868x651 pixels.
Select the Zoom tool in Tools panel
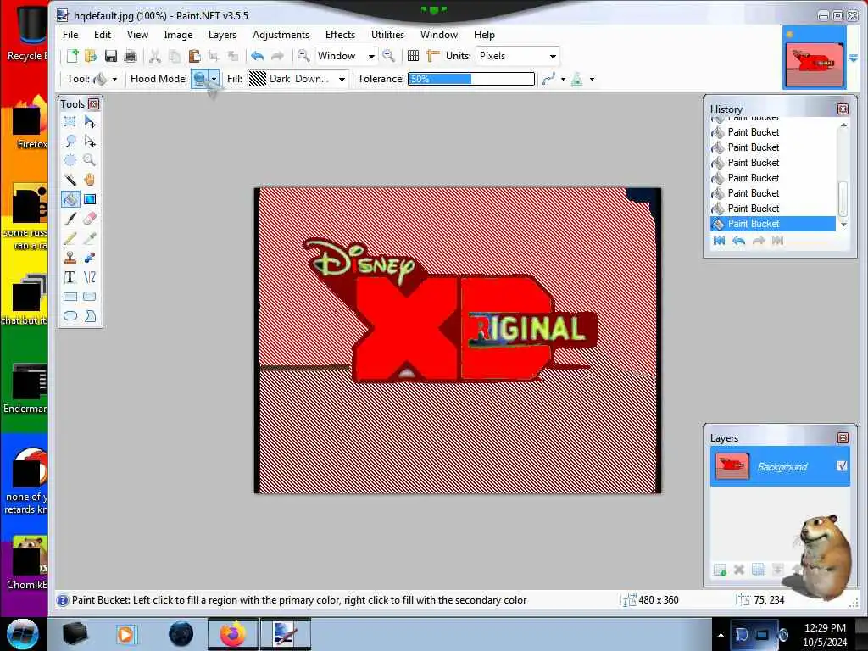[90, 160]
